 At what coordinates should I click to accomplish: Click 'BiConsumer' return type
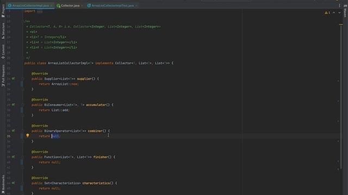tap(53, 105)
